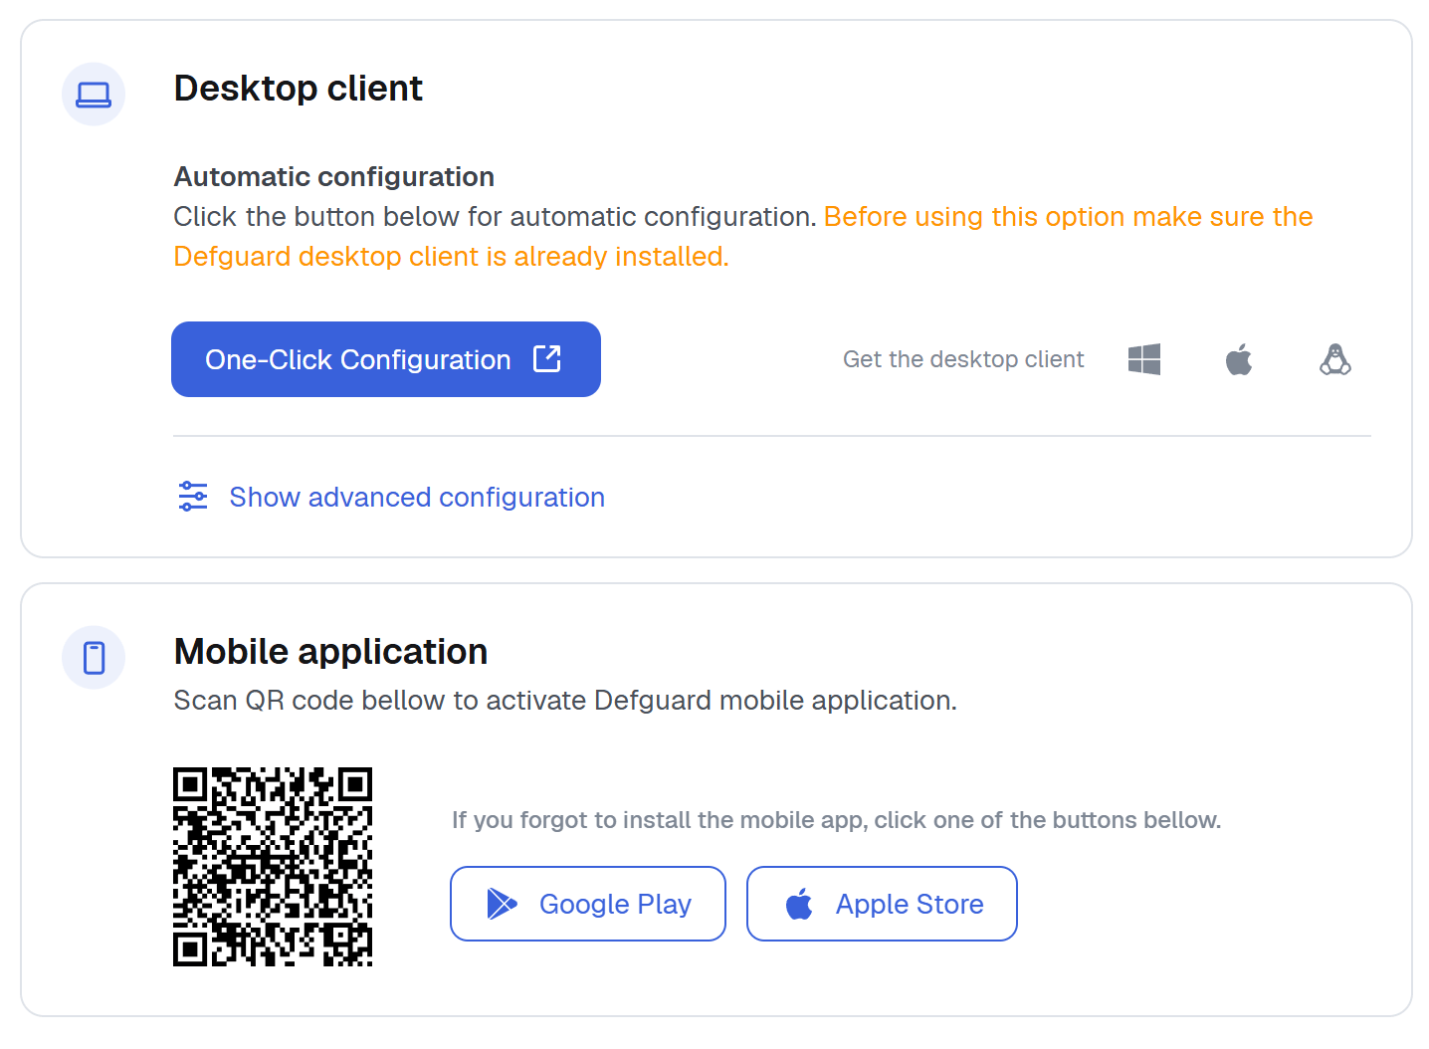The width and height of the screenshot is (1429, 1049).
Task: Click the external-link icon on One-Click Configuration
Action: [547, 359]
